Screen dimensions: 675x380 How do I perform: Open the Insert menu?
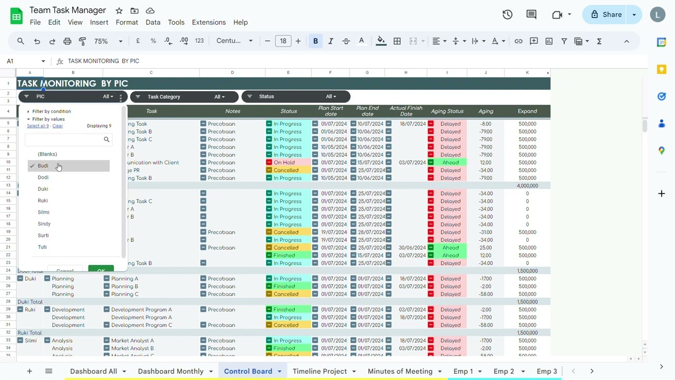(99, 22)
